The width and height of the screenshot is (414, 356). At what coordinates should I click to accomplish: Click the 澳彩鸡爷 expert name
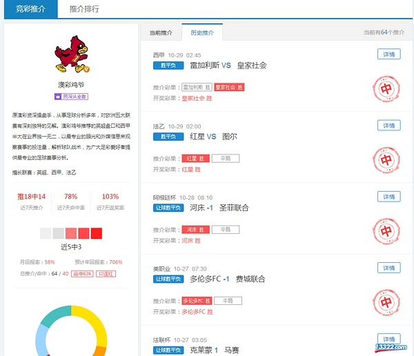[71, 85]
